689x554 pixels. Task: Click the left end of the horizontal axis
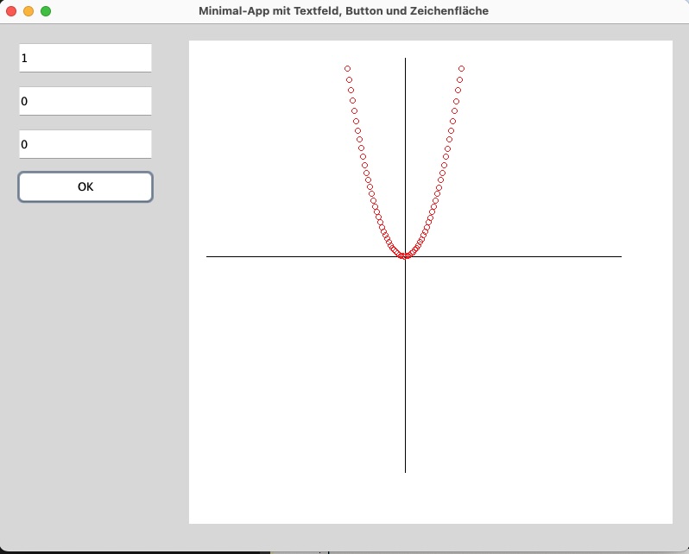point(208,256)
